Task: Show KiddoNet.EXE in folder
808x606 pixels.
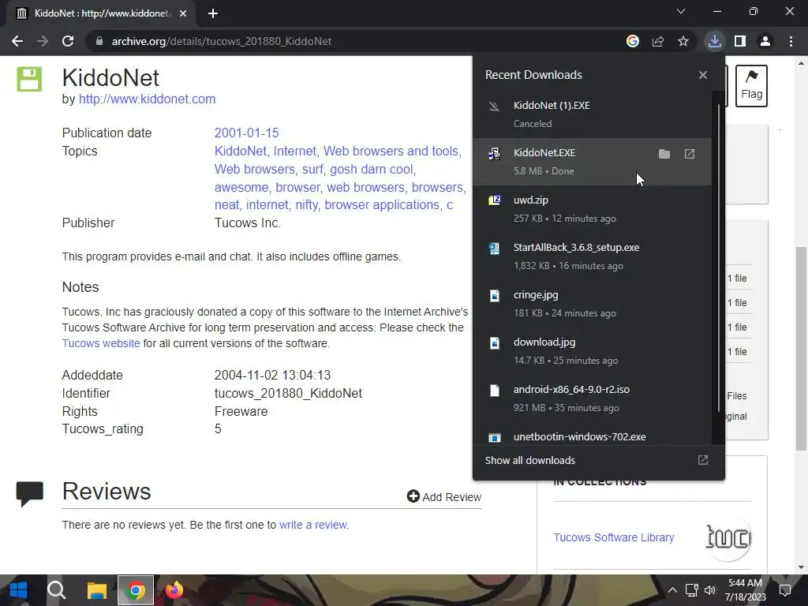Action: tap(664, 154)
